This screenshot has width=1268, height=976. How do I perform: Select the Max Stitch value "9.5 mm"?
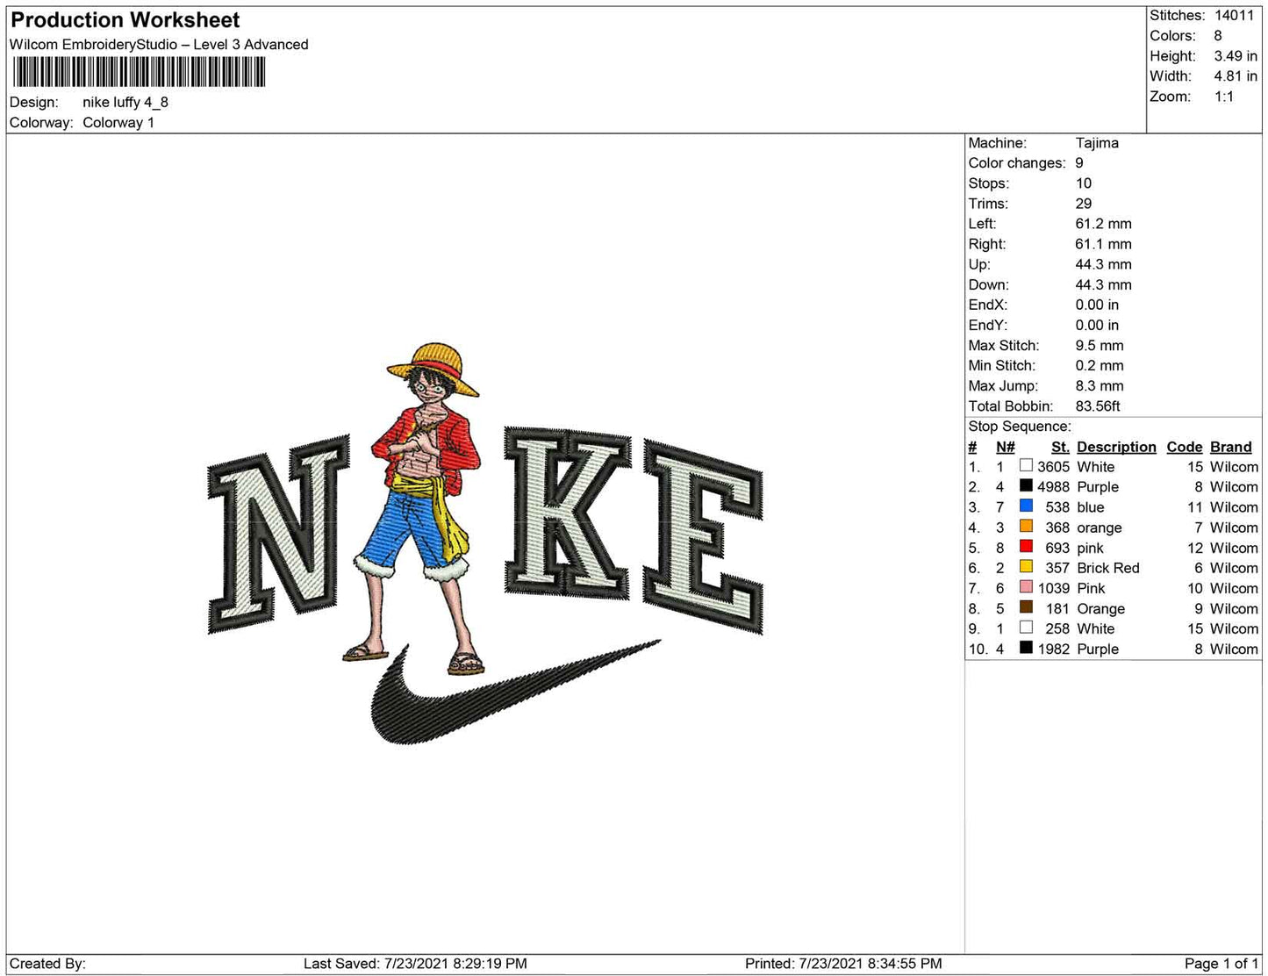1100,346
